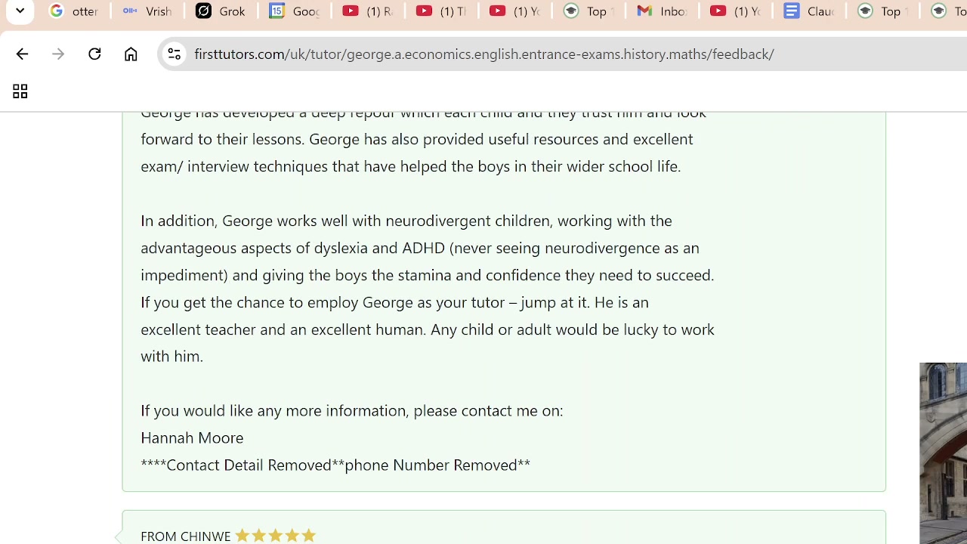Click the 'Hannah Moore' name text
Image resolution: width=967 pixels, height=544 pixels.
pyautogui.click(x=192, y=437)
